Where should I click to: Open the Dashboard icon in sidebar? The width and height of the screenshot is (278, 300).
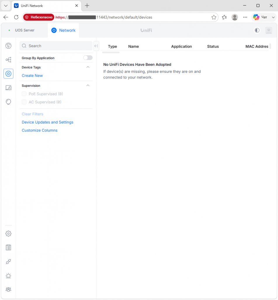tap(8, 46)
